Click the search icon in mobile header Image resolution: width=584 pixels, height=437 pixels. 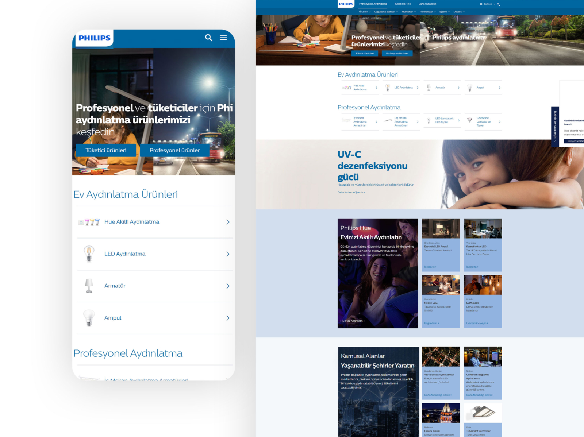[x=208, y=38]
